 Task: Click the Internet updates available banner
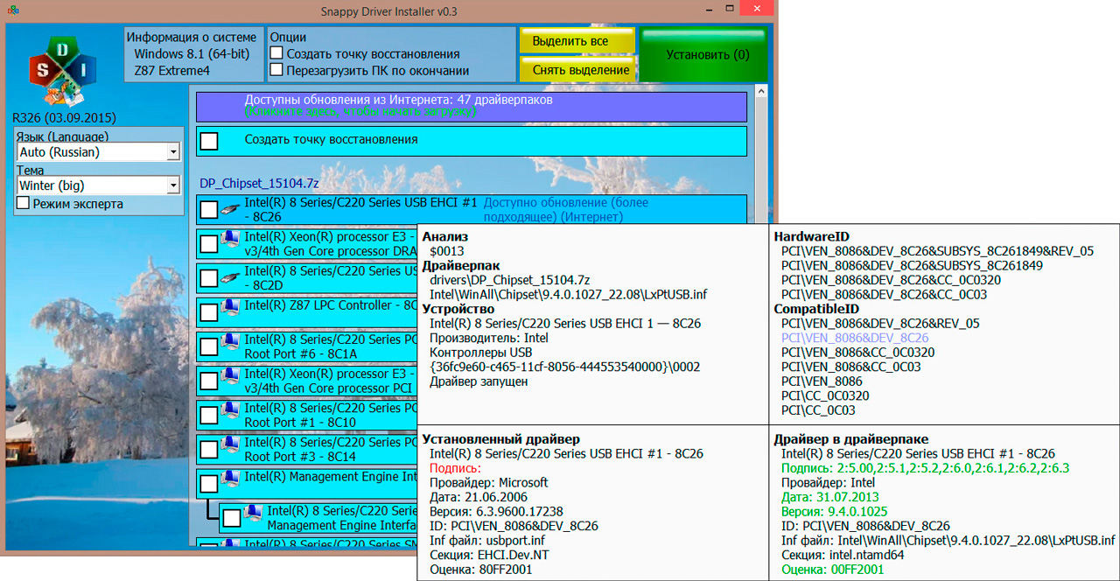[471, 106]
